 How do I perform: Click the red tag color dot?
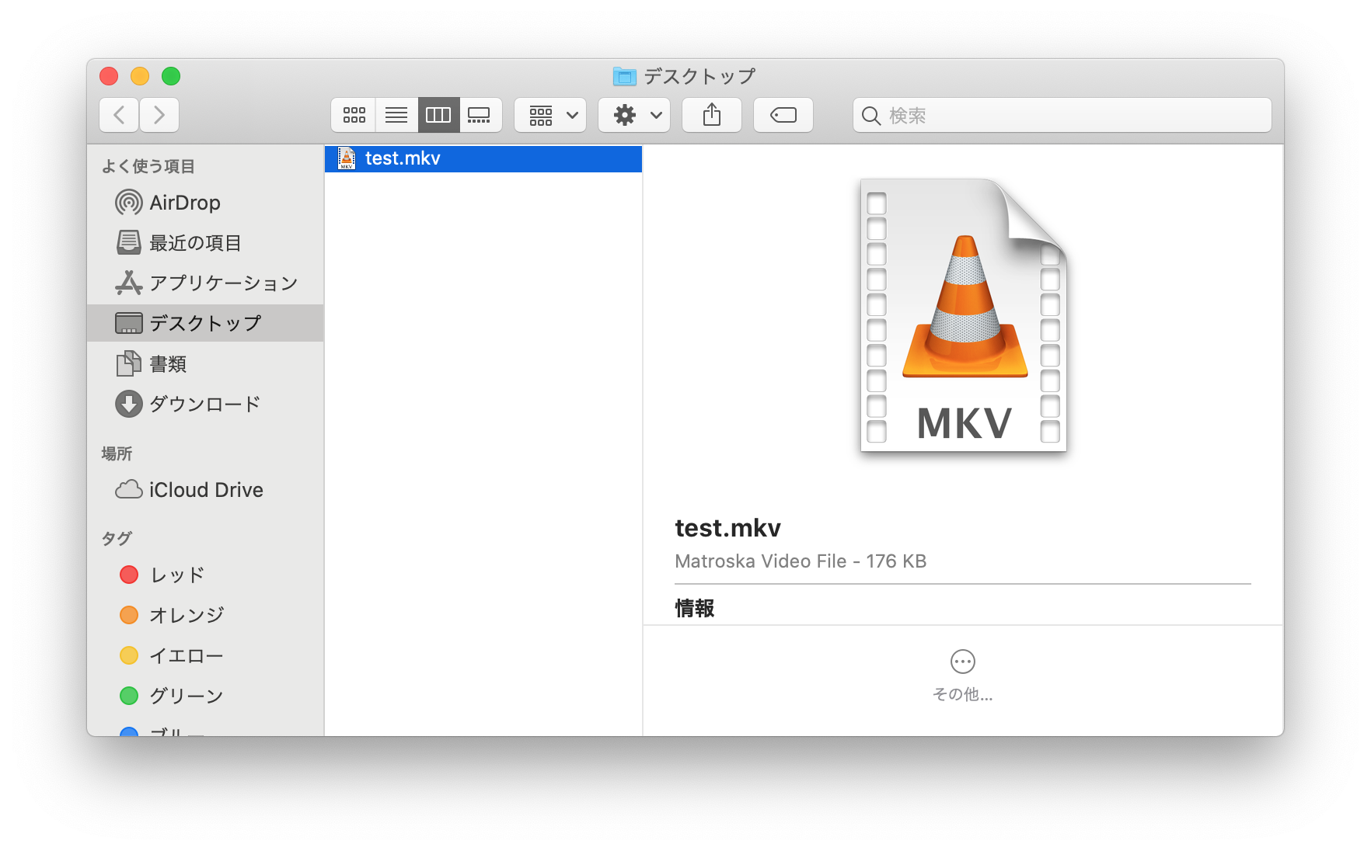[129, 575]
